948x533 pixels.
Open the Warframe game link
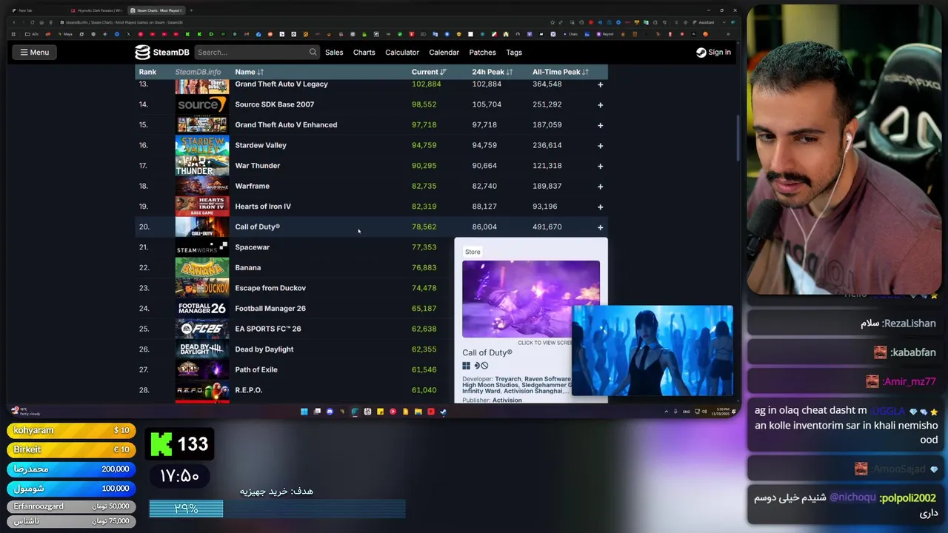point(252,186)
